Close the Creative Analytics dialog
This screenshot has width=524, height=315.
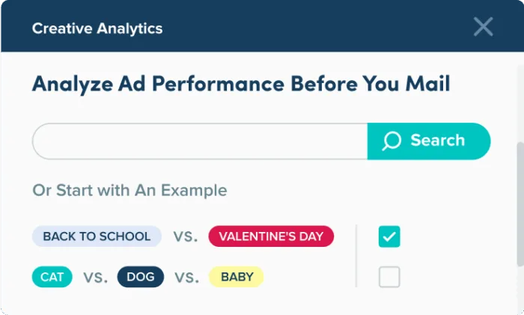[x=483, y=28]
